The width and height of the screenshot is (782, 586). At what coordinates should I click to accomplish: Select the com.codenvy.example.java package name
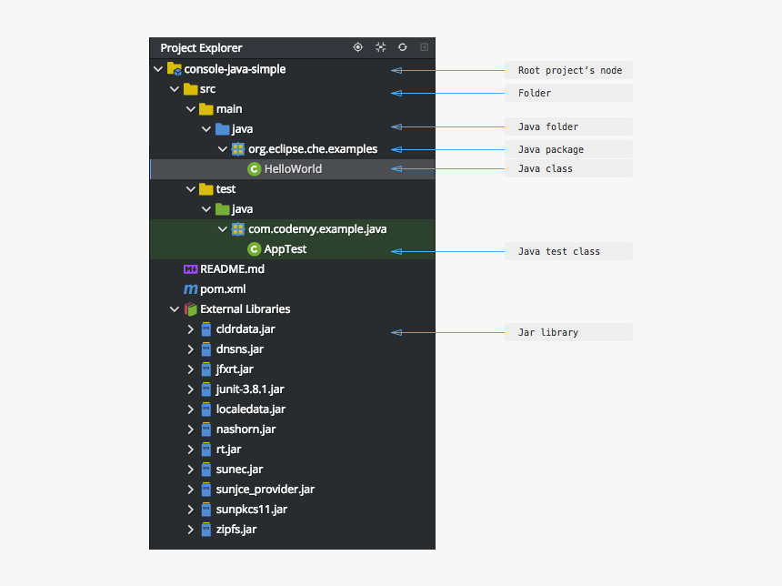tap(317, 229)
